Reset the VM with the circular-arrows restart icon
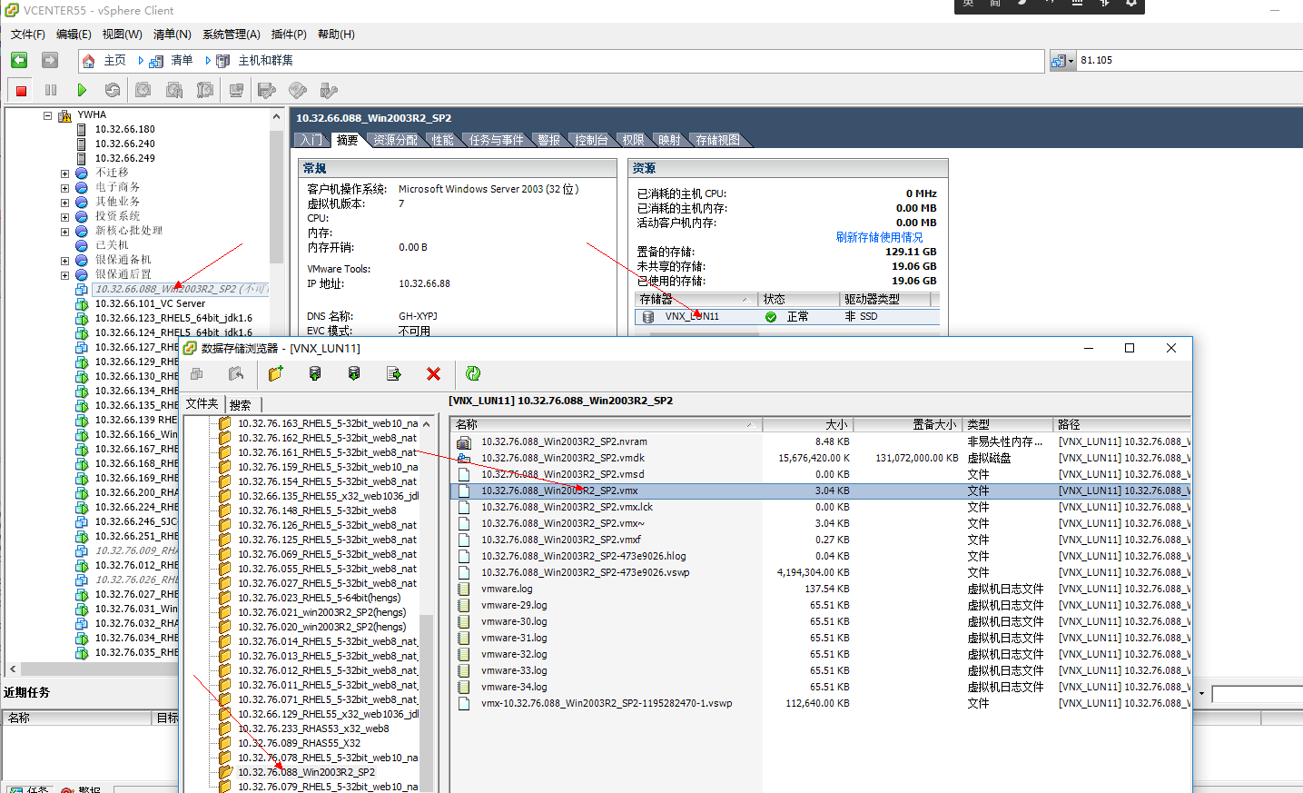 [x=113, y=90]
